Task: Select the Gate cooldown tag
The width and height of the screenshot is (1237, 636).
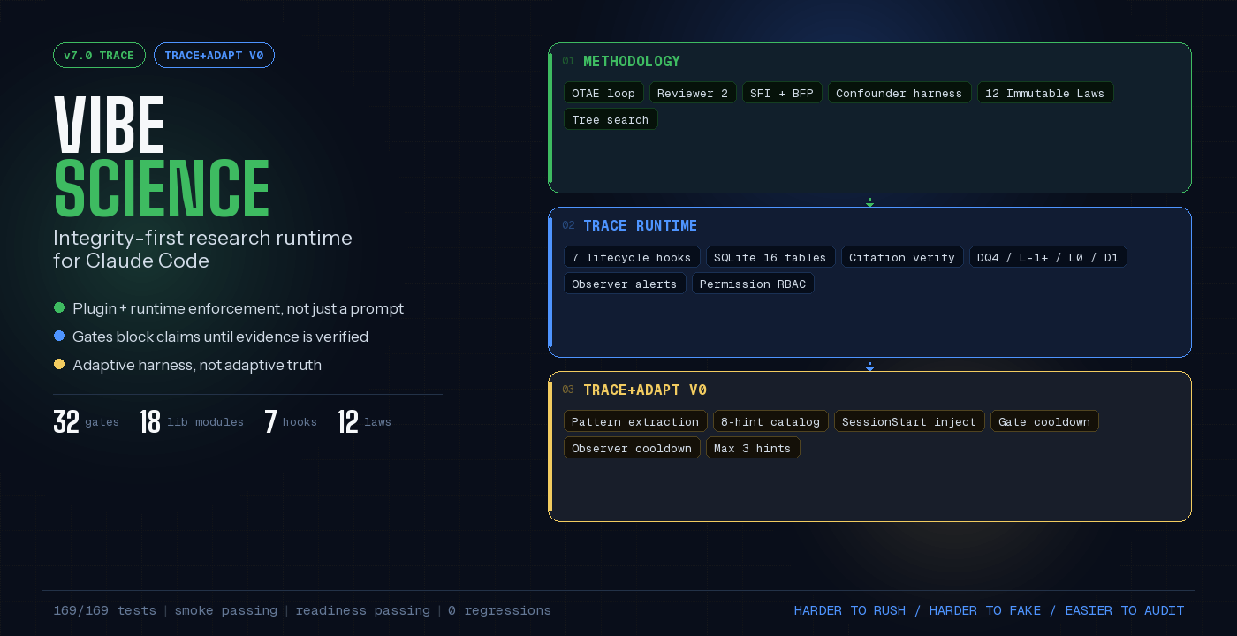Action: tap(1044, 421)
